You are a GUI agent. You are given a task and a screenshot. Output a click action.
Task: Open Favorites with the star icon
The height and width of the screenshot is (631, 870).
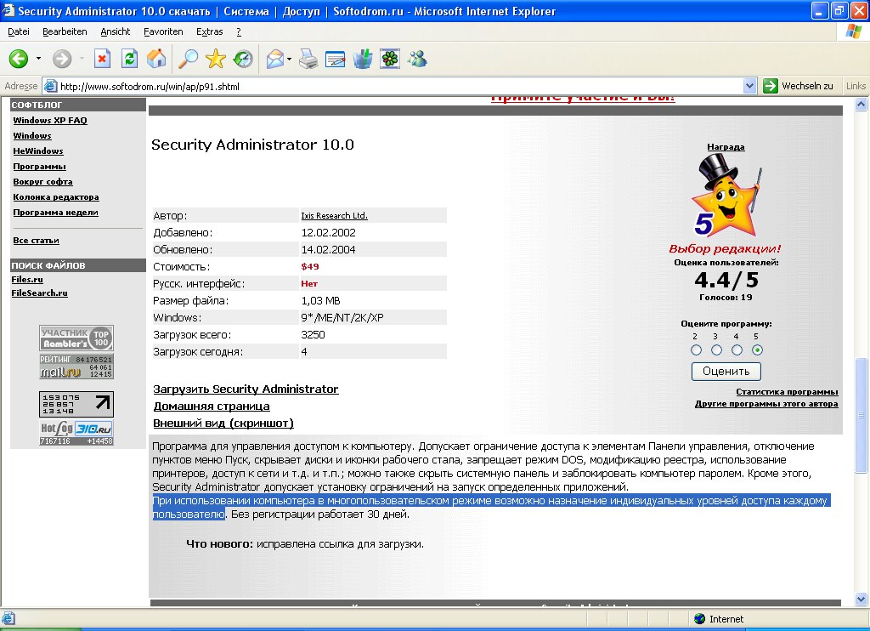pos(215,59)
